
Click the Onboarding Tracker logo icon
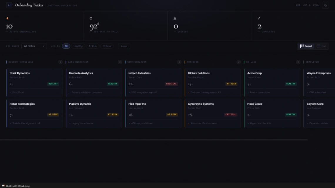click(9, 5)
